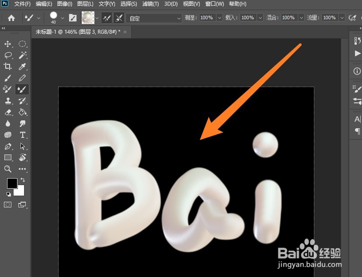Open the 文件(F) menu
This screenshot has height=277, width=362.
22,4
